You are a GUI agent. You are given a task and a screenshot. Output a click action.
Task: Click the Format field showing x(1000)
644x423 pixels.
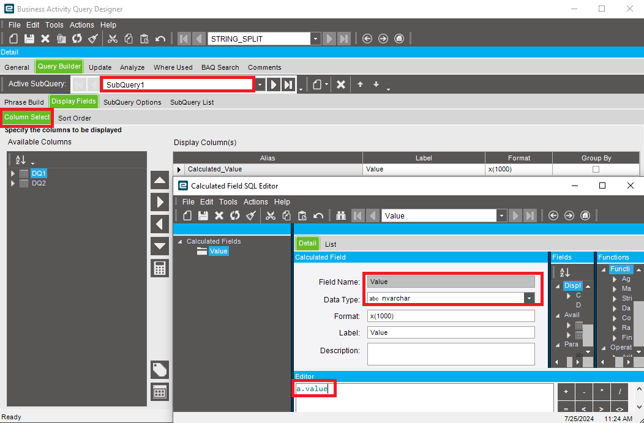(451, 316)
